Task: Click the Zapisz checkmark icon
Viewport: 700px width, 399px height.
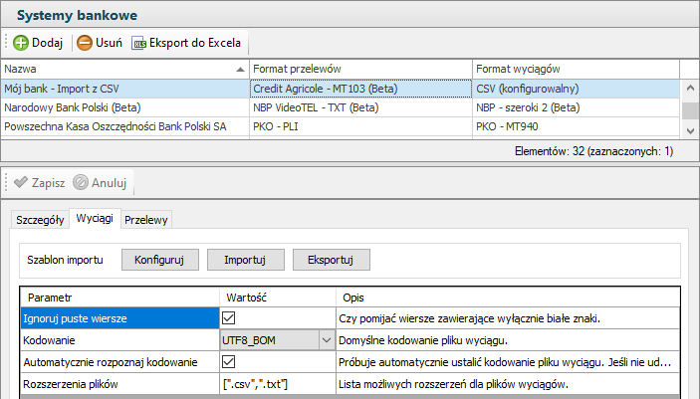Action: (20, 183)
